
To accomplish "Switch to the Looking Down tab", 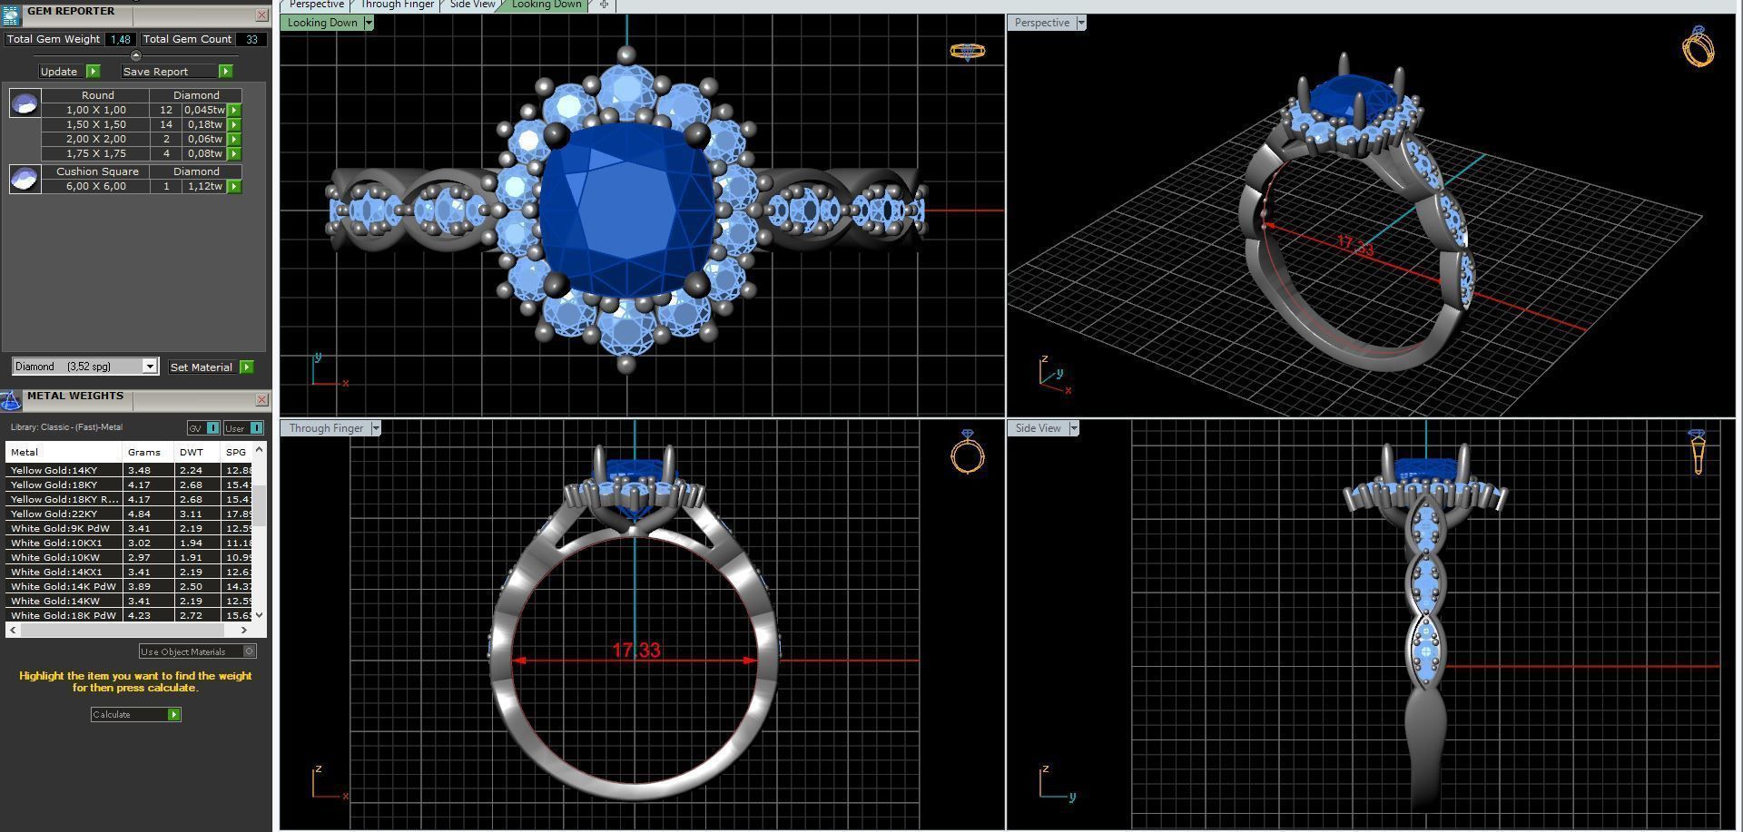I will (547, 5).
